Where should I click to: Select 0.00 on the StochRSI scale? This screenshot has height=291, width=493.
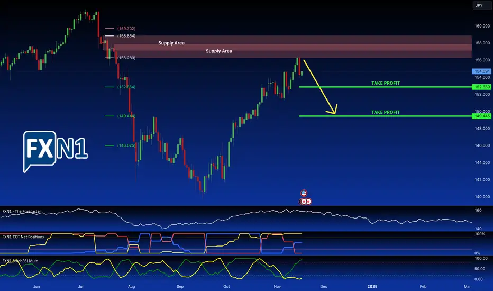479,279
